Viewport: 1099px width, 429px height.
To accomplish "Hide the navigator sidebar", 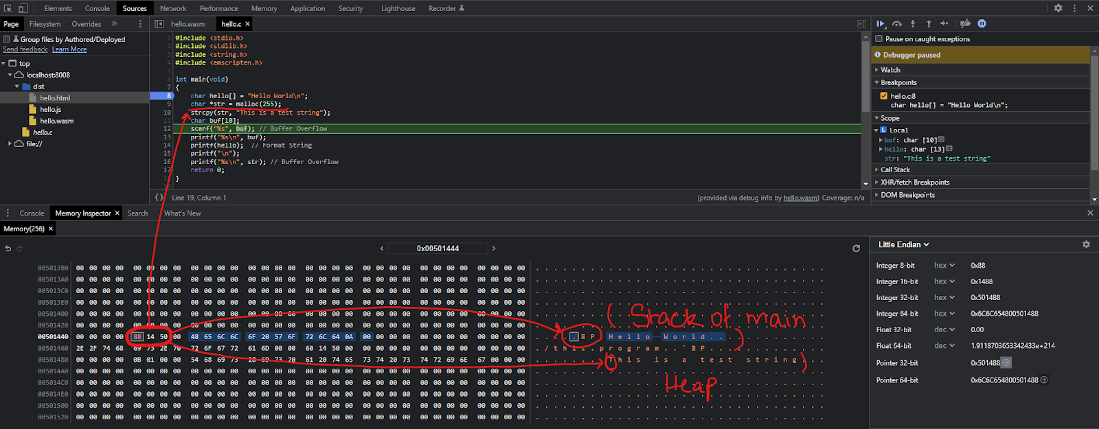I will [159, 24].
